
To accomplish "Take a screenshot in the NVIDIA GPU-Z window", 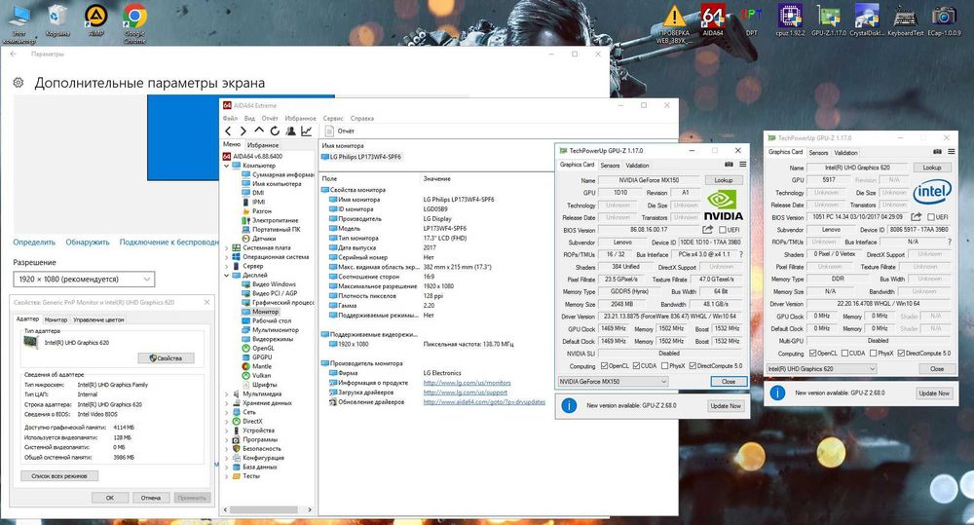I will point(729,165).
